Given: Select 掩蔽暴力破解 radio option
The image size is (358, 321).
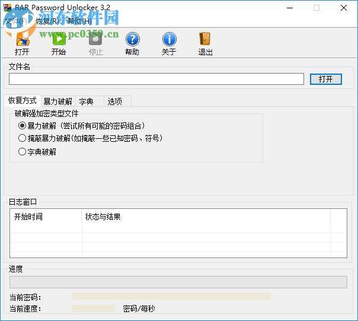Looking at the screenshot, I should (91, 138).
